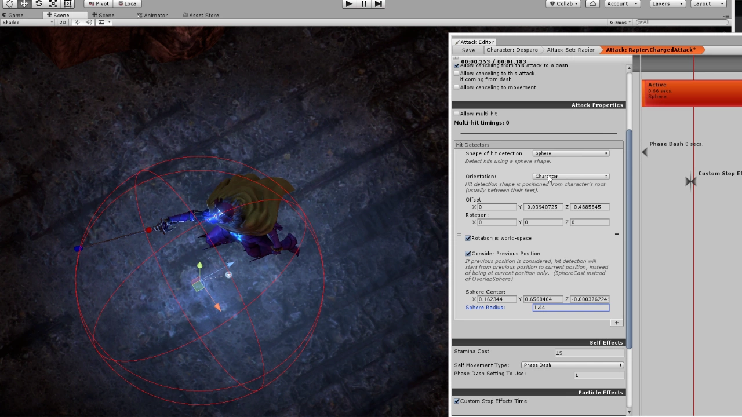The width and height of the screenshot is (742, 417).
Task: Switch to the Game tab
Action: pyautogui.click(x=13, y=15)
